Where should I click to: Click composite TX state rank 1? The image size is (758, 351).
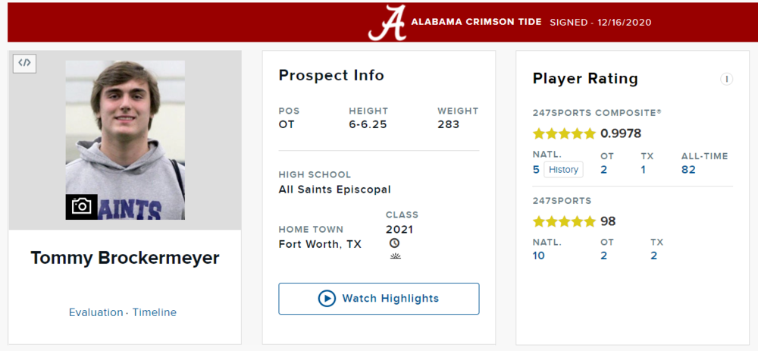644,170
